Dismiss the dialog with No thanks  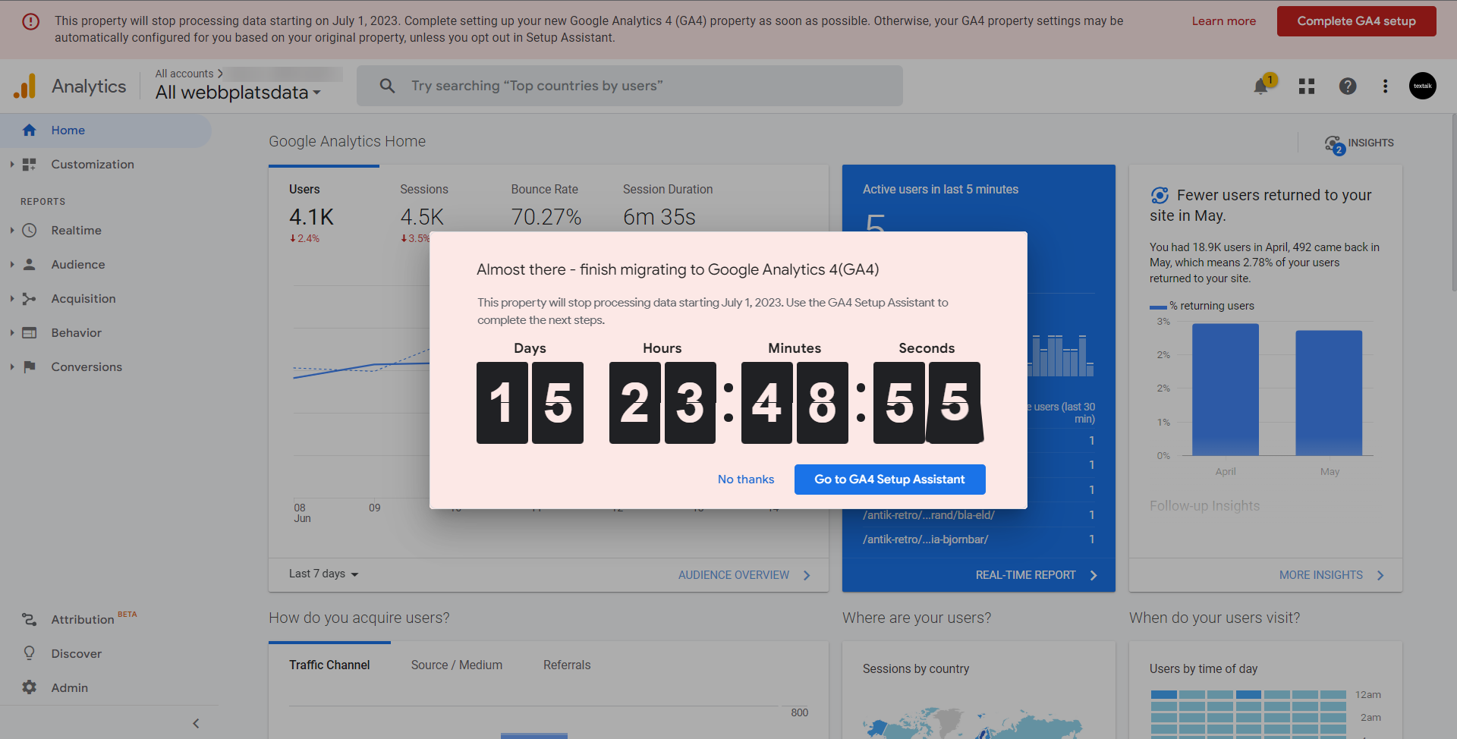tap(745, 480)
